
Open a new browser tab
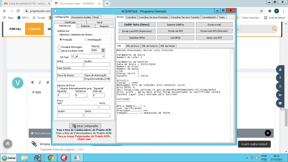[107, 3]
